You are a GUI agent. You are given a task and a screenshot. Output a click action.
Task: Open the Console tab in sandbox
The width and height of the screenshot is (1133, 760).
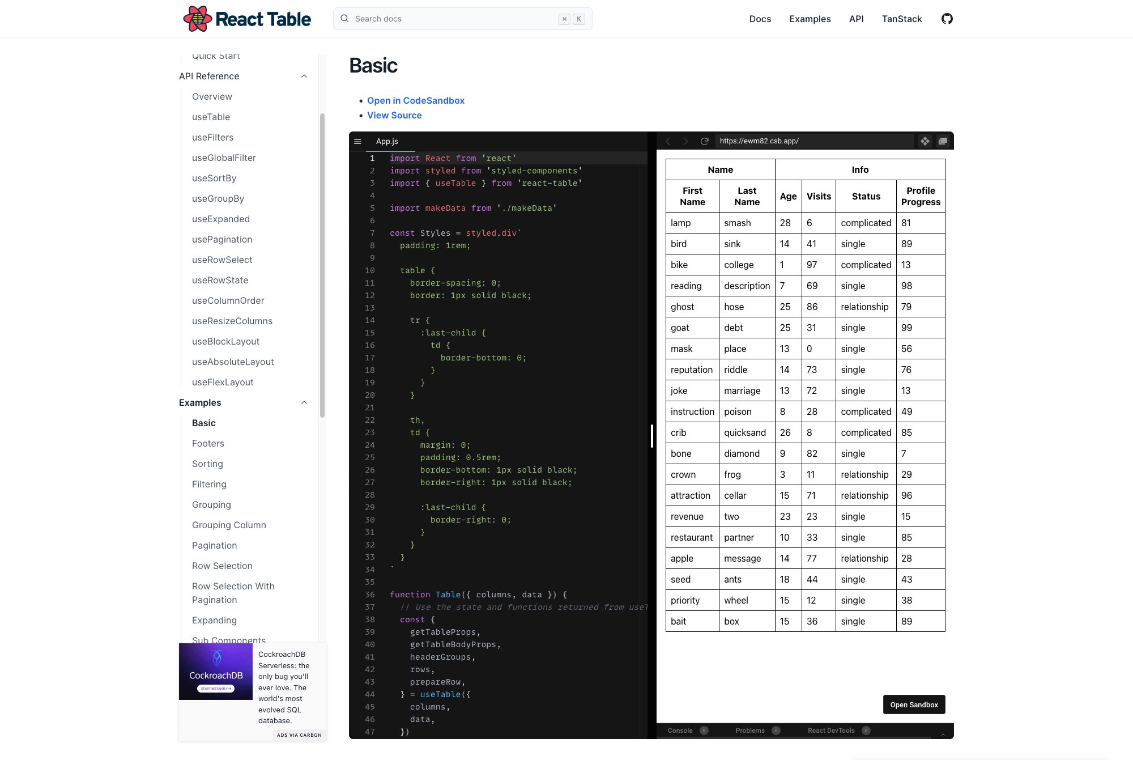pos(680,731)
